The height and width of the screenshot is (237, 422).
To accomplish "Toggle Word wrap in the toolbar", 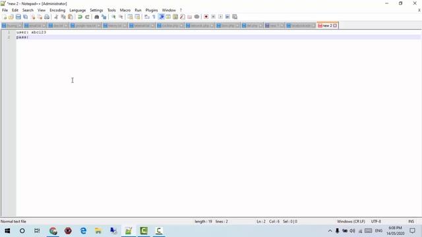I will 146,17.
